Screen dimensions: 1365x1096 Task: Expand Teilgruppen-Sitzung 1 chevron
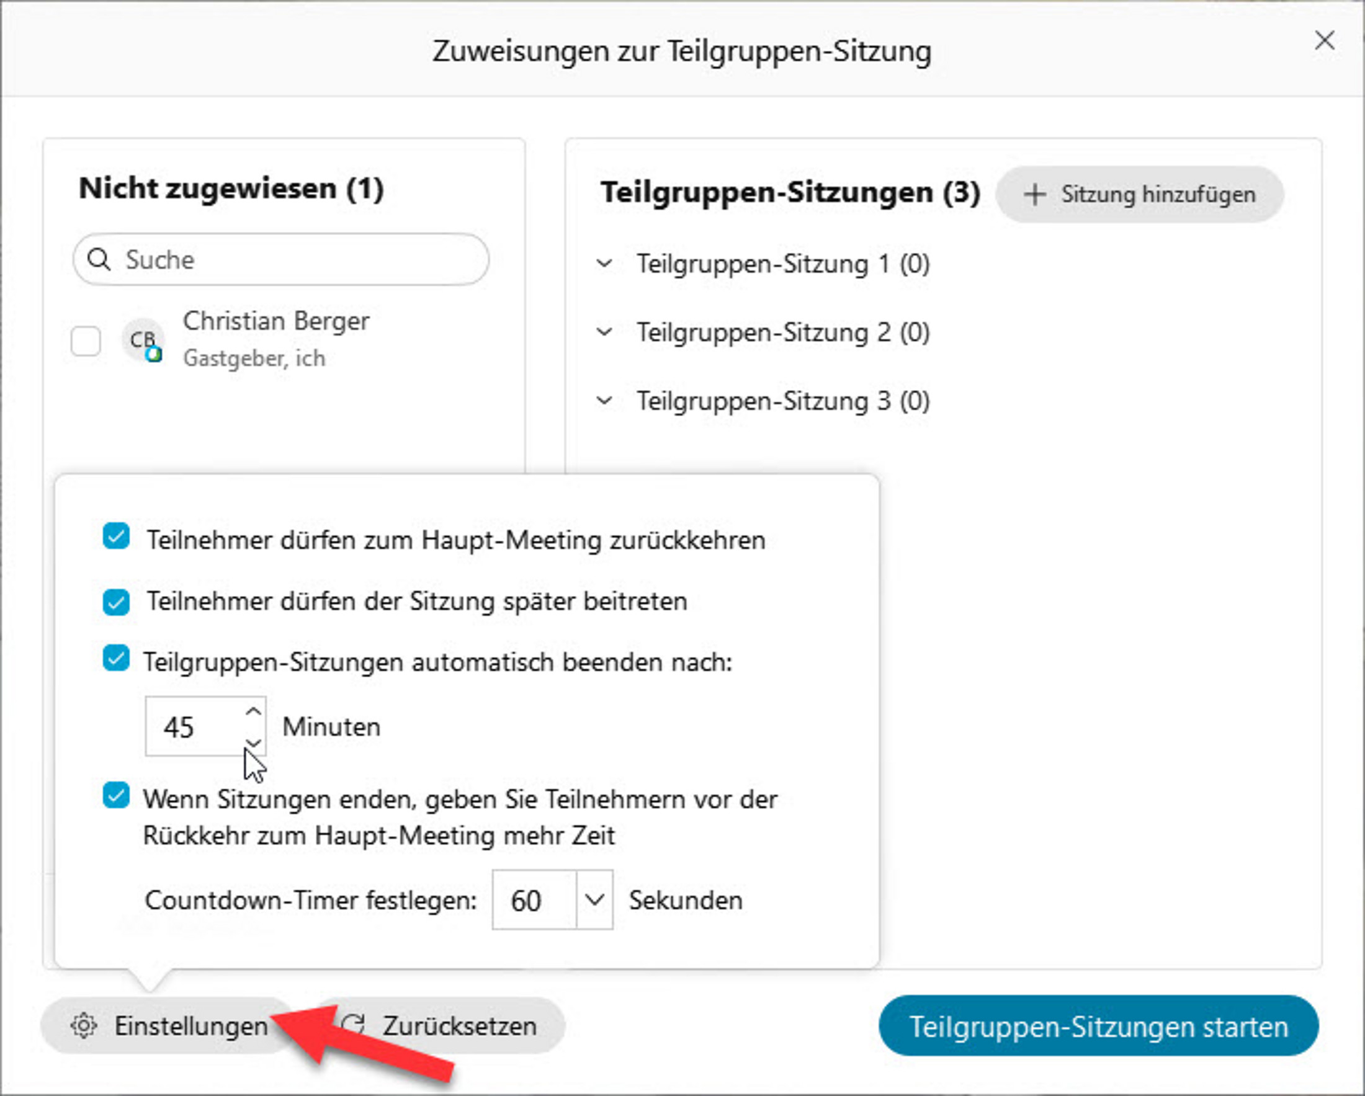coord(604,263)
